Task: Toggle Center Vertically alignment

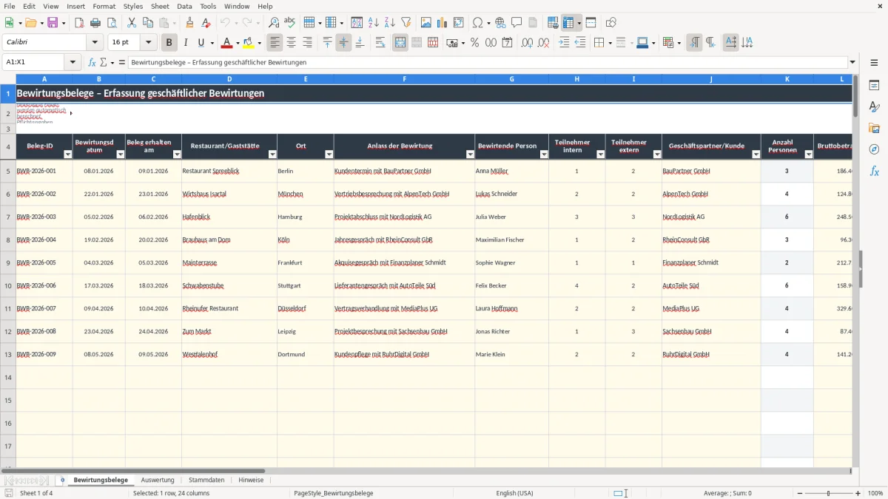Action: coord(343,43)
